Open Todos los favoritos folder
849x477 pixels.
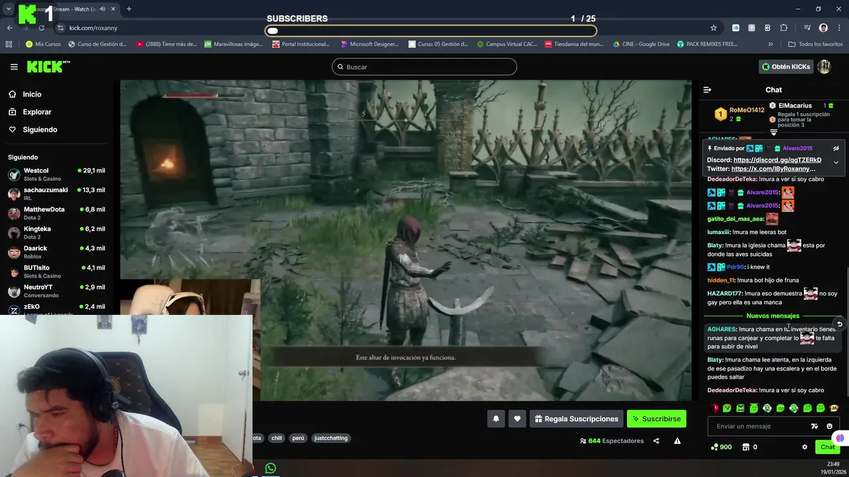pyautogui.click(x=815, y=44)
